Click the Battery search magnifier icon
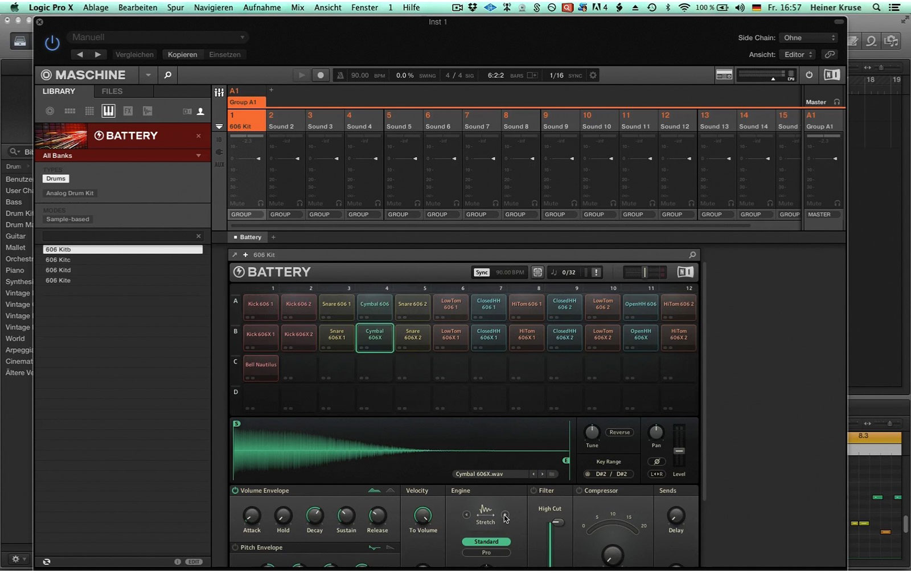The width and height of the screenshot is (911, 573). tap(692, 255)
